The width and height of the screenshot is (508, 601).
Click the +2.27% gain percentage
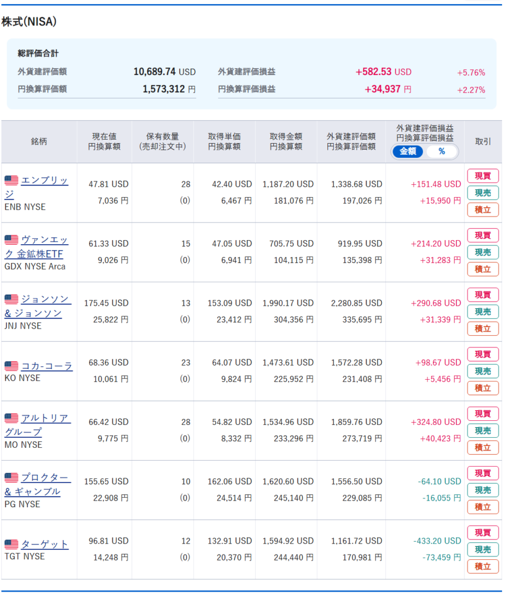point(471,90)
